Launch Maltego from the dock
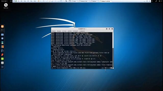Image resolution: width=163 pixels, height=91 pixels. click(x=2, y=51)
